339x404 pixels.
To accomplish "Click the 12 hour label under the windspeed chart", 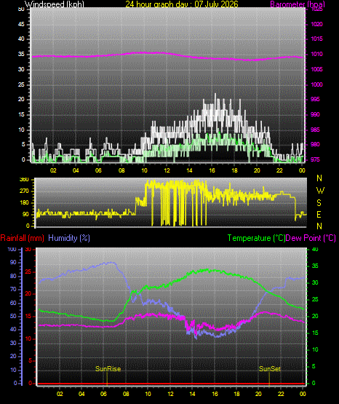I will coord(167,170).
